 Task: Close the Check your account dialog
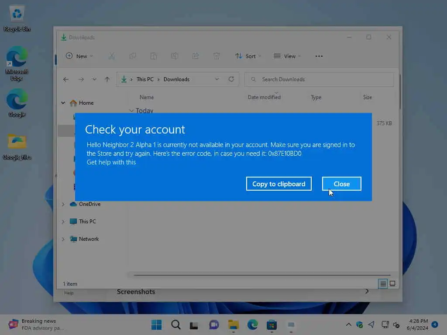341,184
